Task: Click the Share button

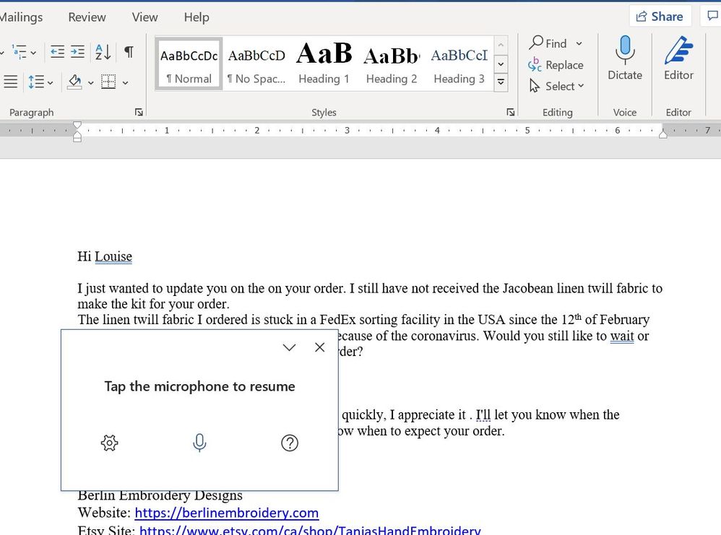Action: click(660, 17)
